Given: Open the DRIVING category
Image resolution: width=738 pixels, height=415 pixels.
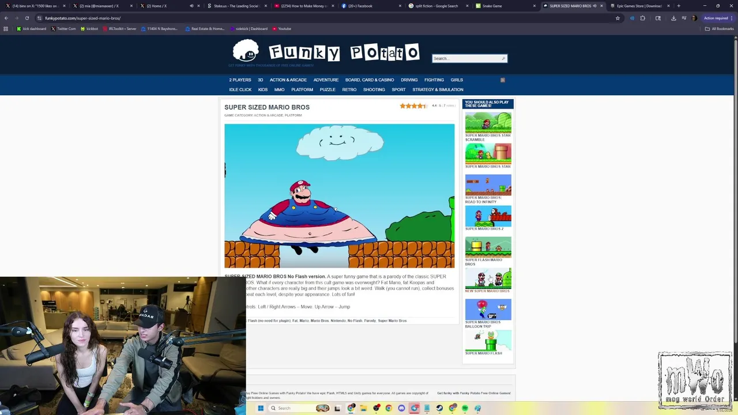Looking at the screenshot, I should pos(409,80).
